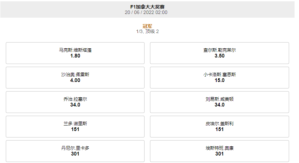Select 查尔斯.勒克莱尔 odds 3.50

click(219, 53)
